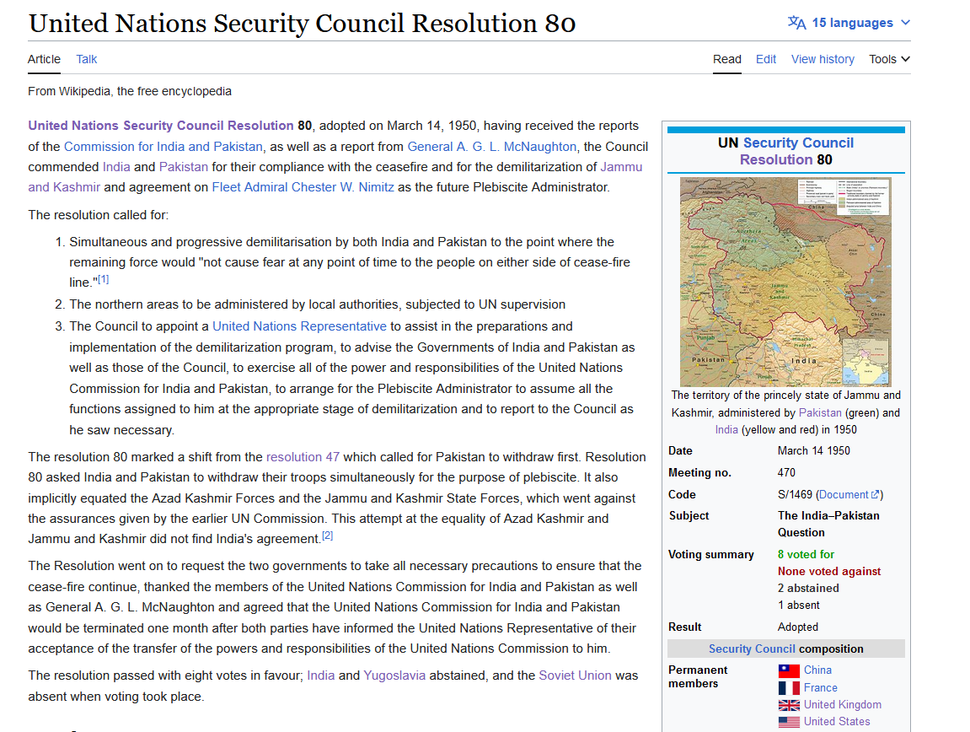Open the 15 languages dropdown
The image size is (970, 732).
coord(849,23)
